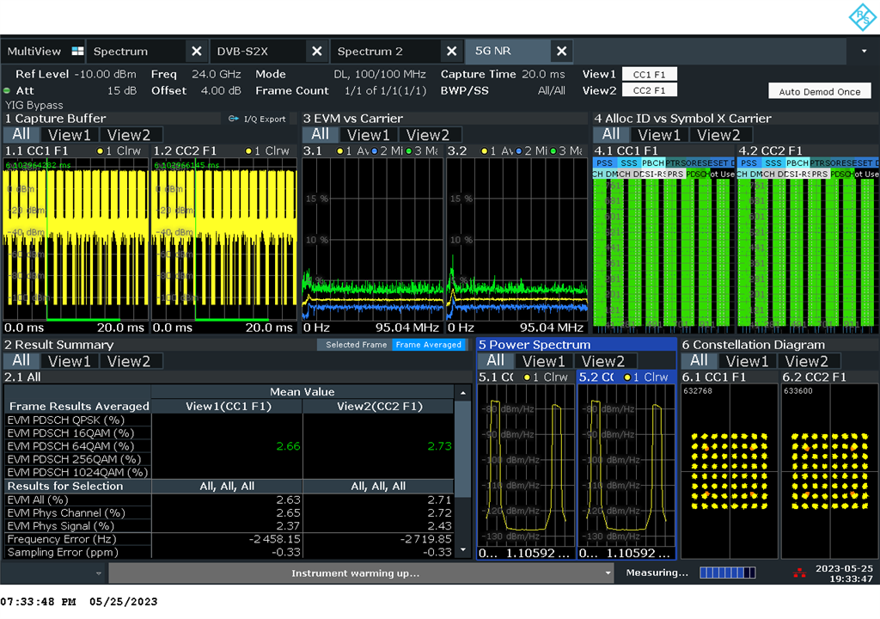Image resolution: width=880 pixels, height=619 pixels.
Task: Click the Ref Level value -10.00 dBm
Action: coord(105,74)
